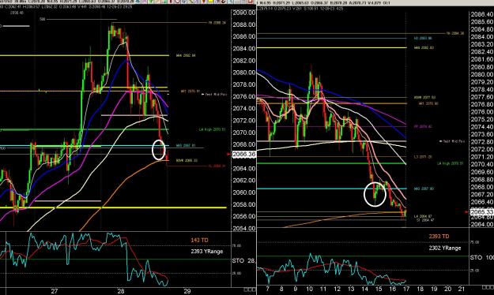Image resolution: width=494 pixels, height=295 pixels.
Task: Click the green LA High 2070.51 label on left chart
Action: point(212,129)
